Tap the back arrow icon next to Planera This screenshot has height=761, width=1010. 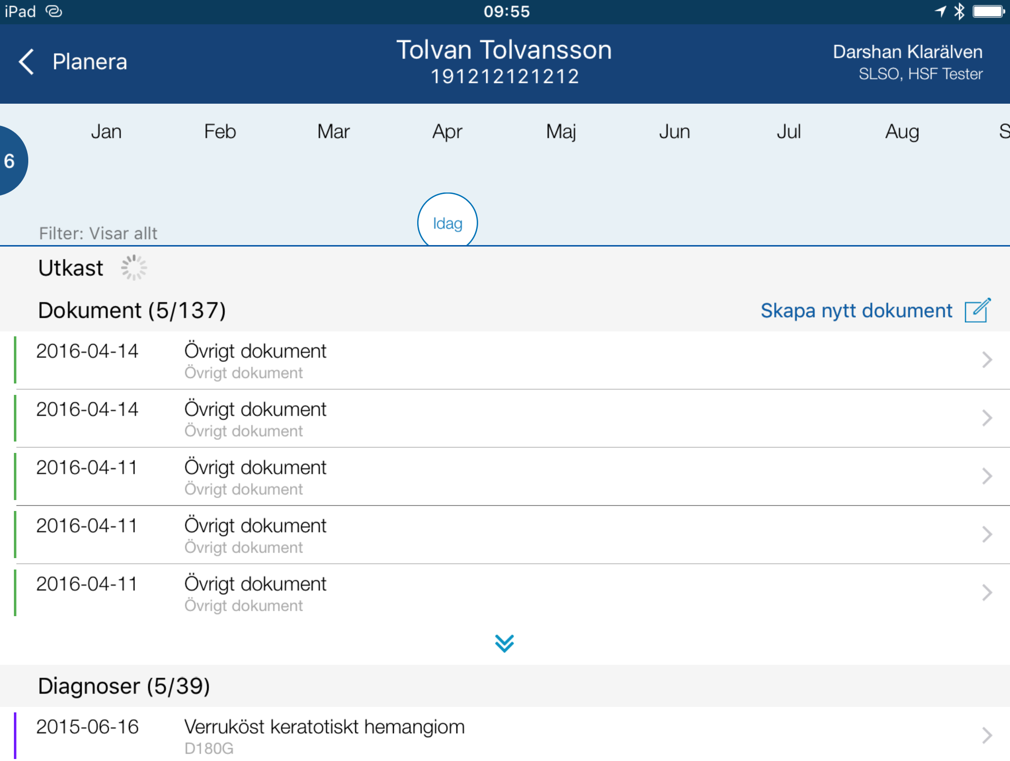tap(26, 62)
